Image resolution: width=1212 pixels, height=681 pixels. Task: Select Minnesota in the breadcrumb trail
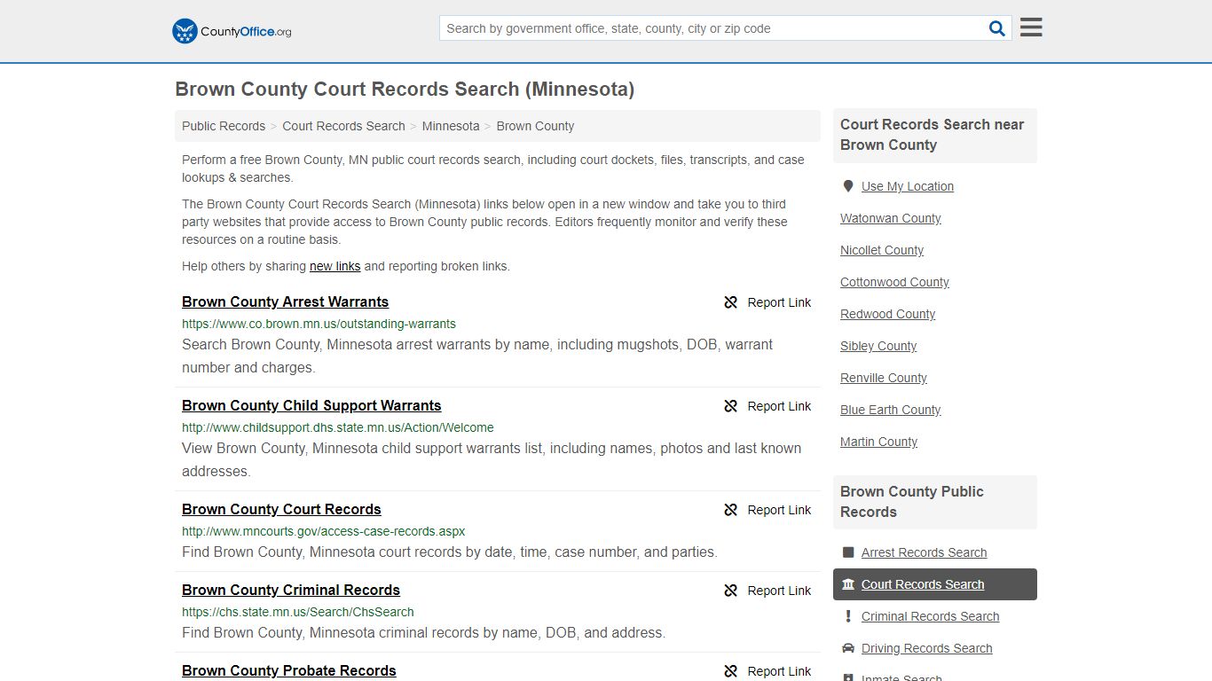(451, 126)
